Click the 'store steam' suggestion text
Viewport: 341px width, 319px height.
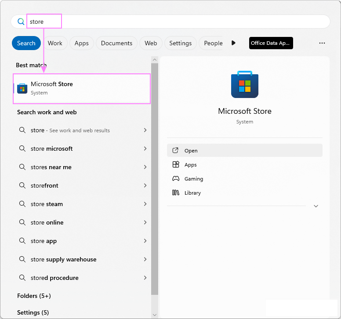[47, 204]
